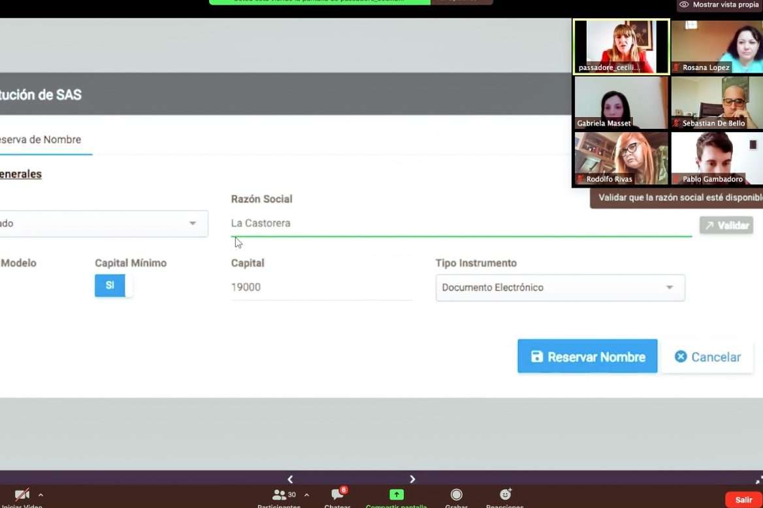Click the Generales section heading

pyautogui.click(x=21, y=175)
